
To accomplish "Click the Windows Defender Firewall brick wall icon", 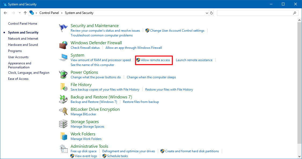I will pos(63,45).
